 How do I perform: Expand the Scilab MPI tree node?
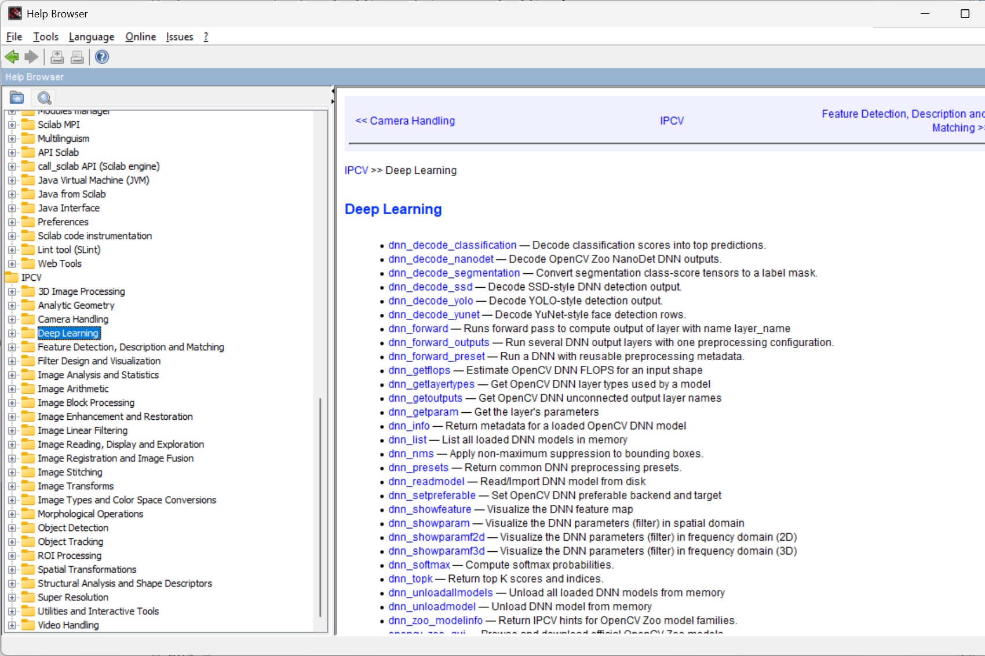[x=12, y=124]
